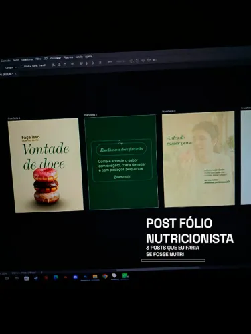Viewport: 251px width, 334px height.
Task: Open File Explorer from the taskbar
Action: (x=95, y=277)
